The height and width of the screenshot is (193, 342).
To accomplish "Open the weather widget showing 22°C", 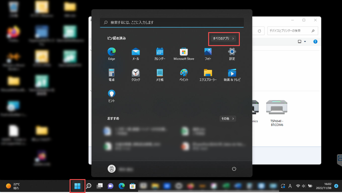I will click(13, 186).
